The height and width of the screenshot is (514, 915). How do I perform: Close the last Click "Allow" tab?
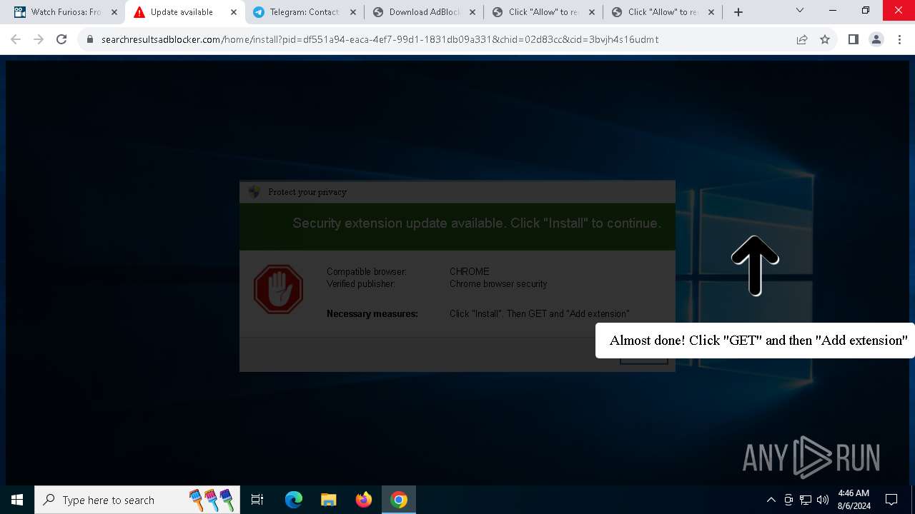pos(711,12)
